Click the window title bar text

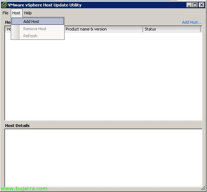45,5
